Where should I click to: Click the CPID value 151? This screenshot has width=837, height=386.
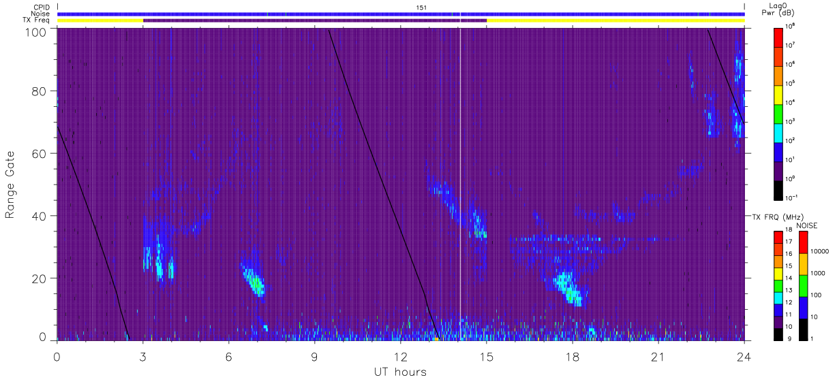click(422, 7)
